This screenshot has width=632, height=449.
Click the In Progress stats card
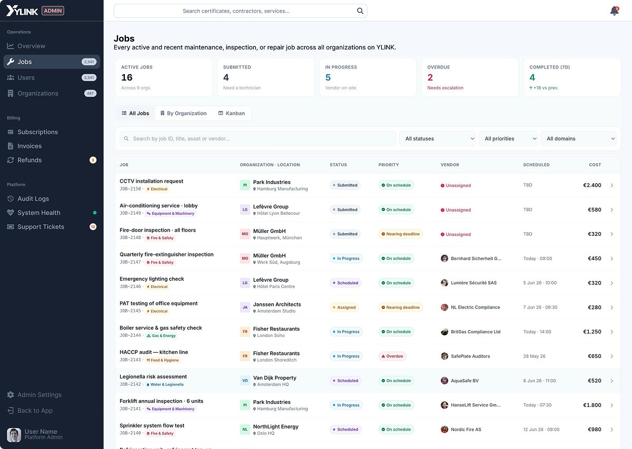point(368,77)
